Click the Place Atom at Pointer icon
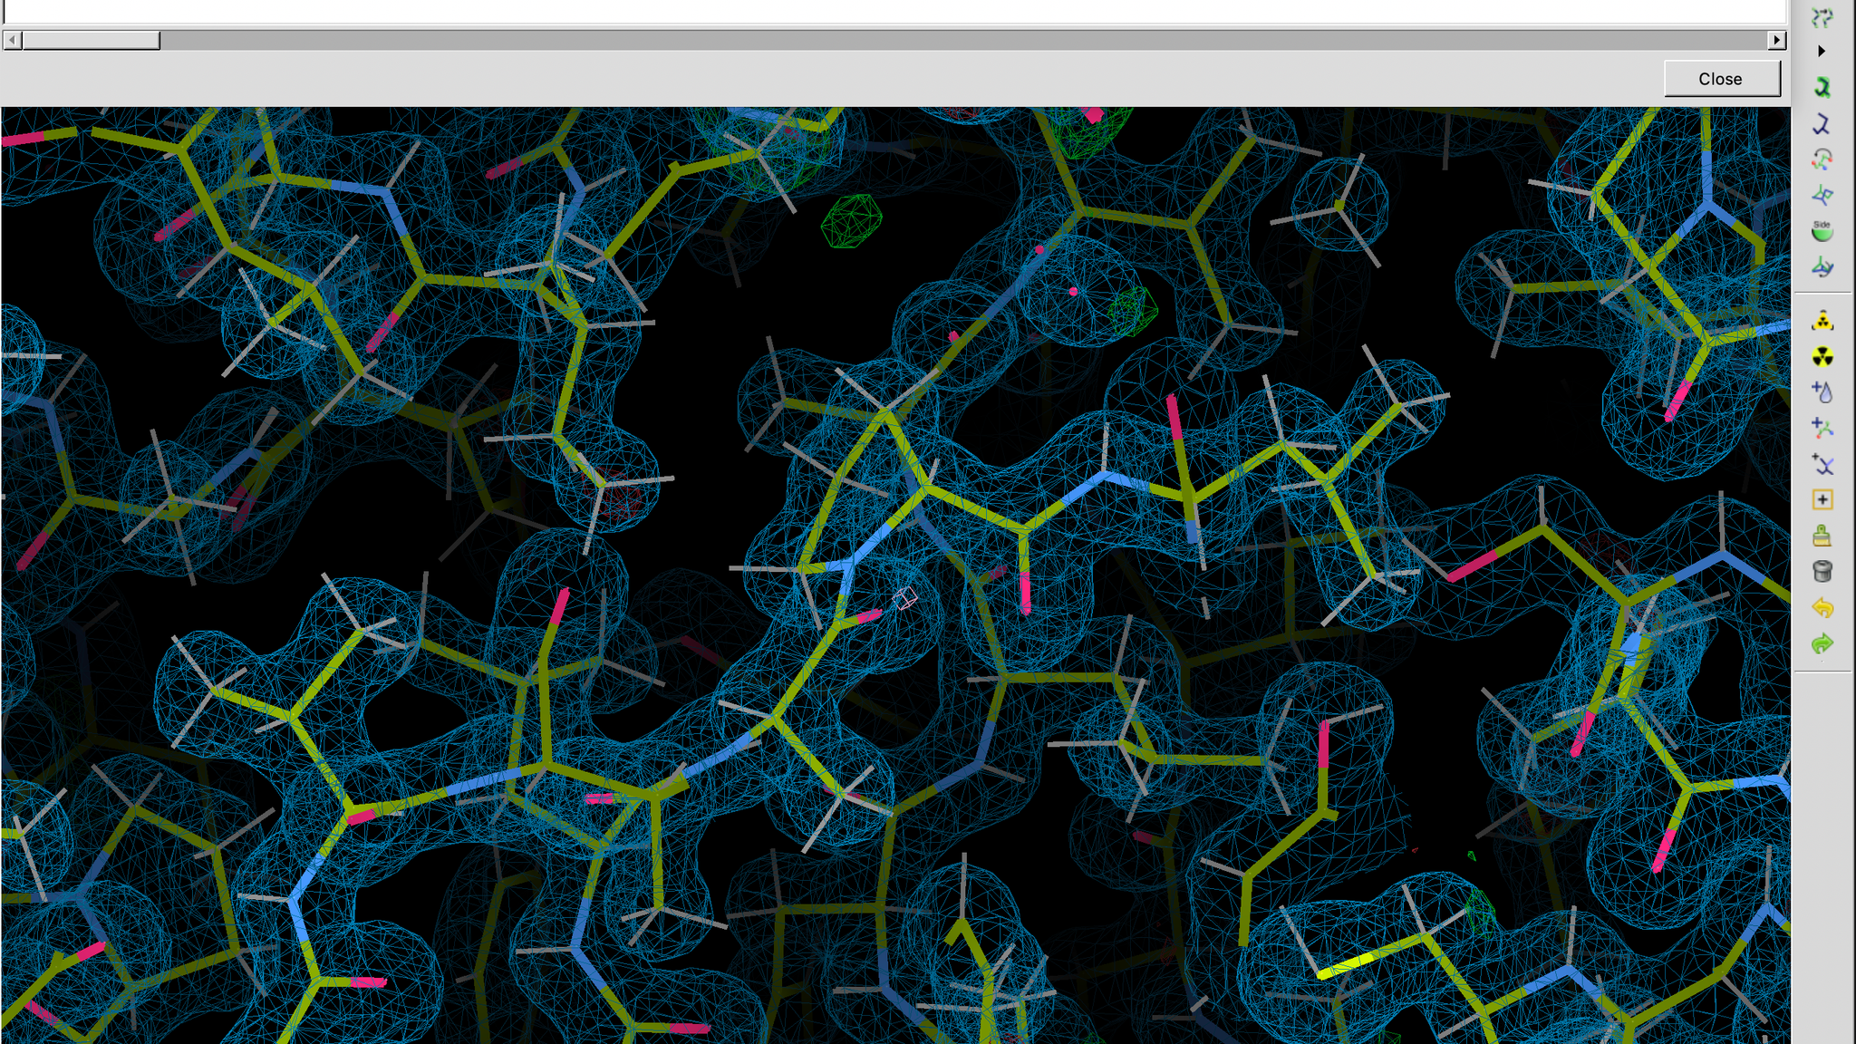The image size is (1856, 1044). (1822, 499)
